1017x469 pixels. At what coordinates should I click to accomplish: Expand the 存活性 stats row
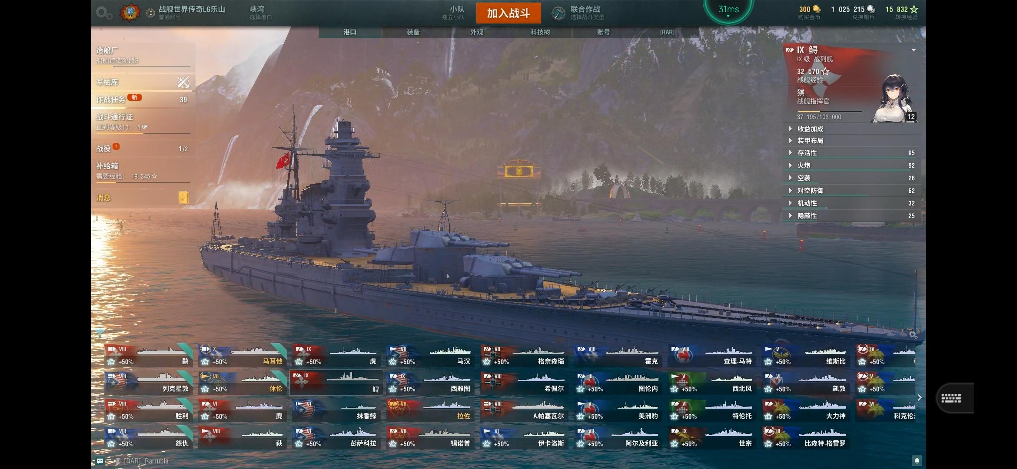pyautogui.click(x=851, y=153)
